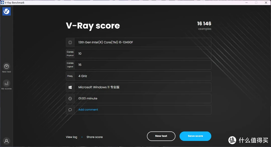Click Add comment link
This screenshot has height=147, width=271.
point(88,110)
